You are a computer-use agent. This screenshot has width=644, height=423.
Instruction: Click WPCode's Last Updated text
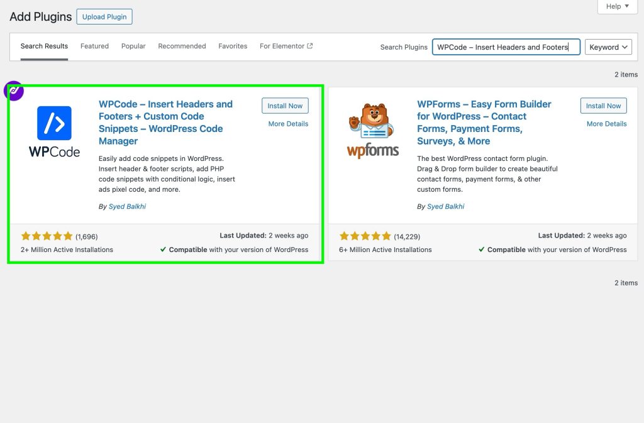(x=264, y=236)
